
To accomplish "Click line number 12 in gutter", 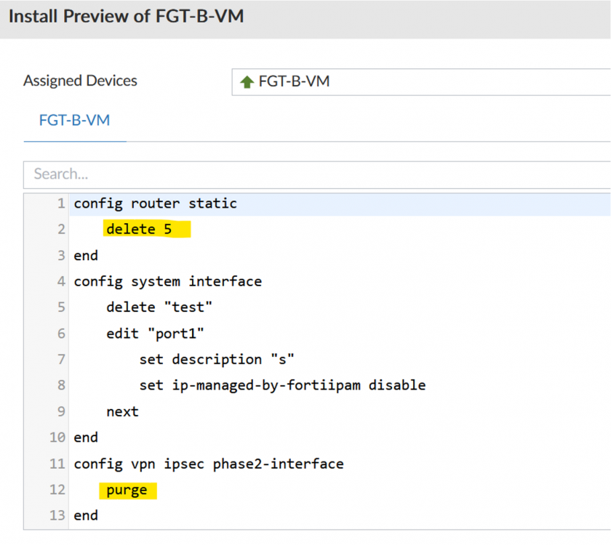I will [57, 490].
